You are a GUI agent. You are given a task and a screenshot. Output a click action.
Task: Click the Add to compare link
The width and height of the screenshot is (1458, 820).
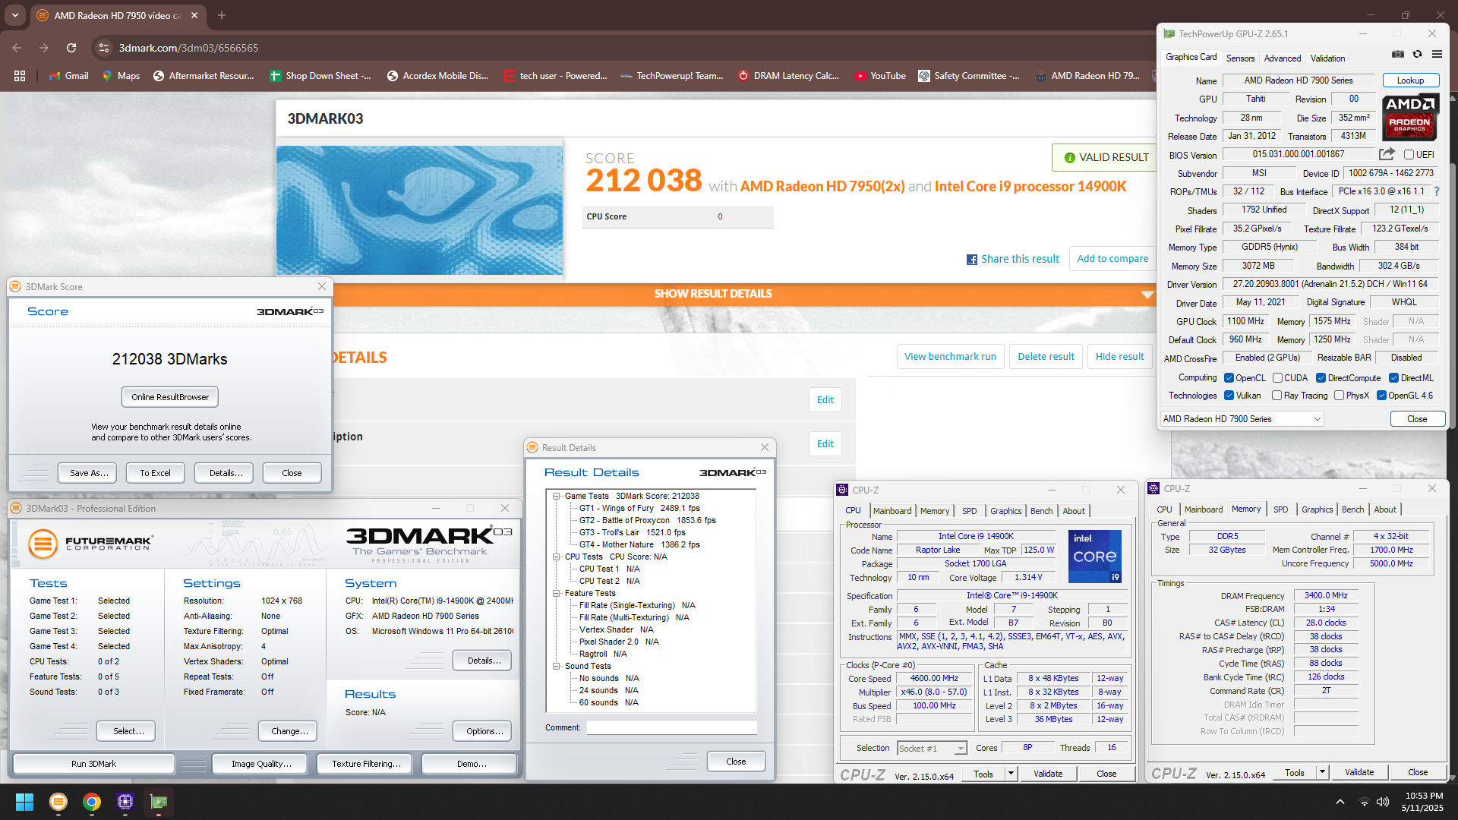(1112, 259)
